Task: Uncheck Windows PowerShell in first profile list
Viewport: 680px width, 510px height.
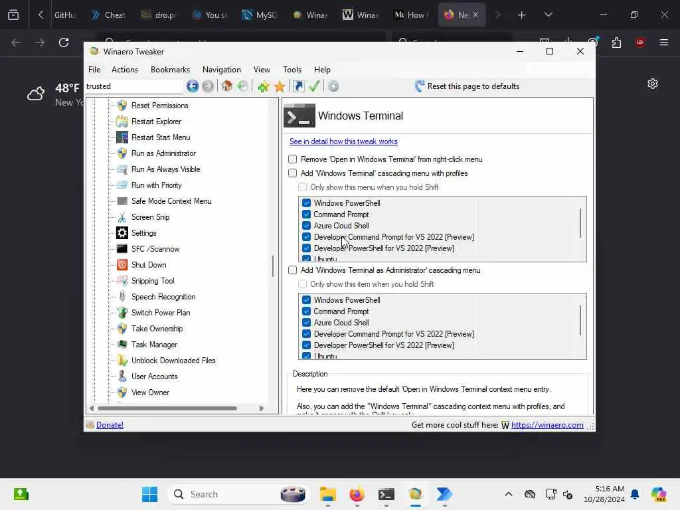Action: pyautogui.click(x=306, y=203)
